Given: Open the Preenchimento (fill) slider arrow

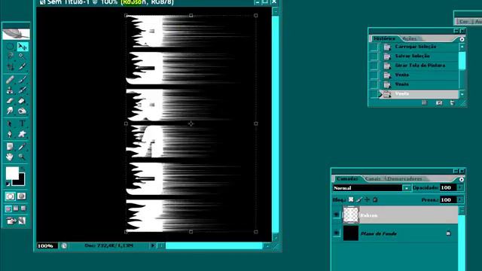Looking at the screenshot, I should pyautogui.click(x=460, y=199).
